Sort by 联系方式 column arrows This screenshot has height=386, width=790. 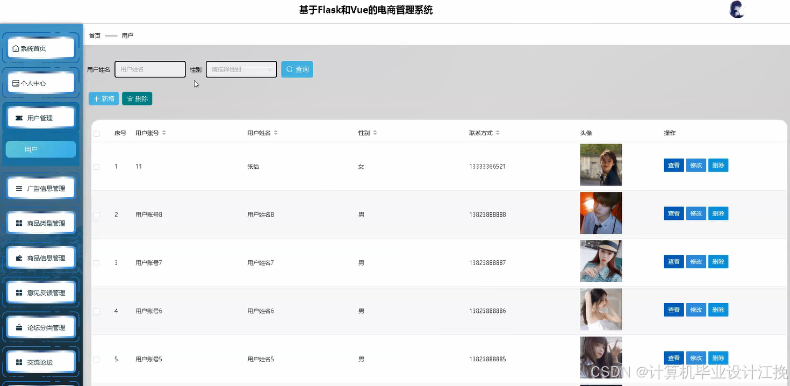click(498, 133)
